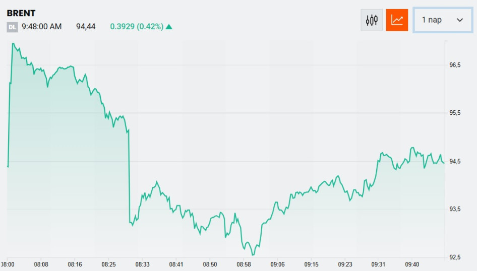
Task: Click the 09:40 time axis label
Action: (412, 264)
